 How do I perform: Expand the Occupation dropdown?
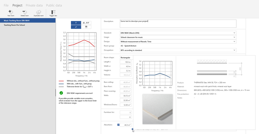pos(178,50)
